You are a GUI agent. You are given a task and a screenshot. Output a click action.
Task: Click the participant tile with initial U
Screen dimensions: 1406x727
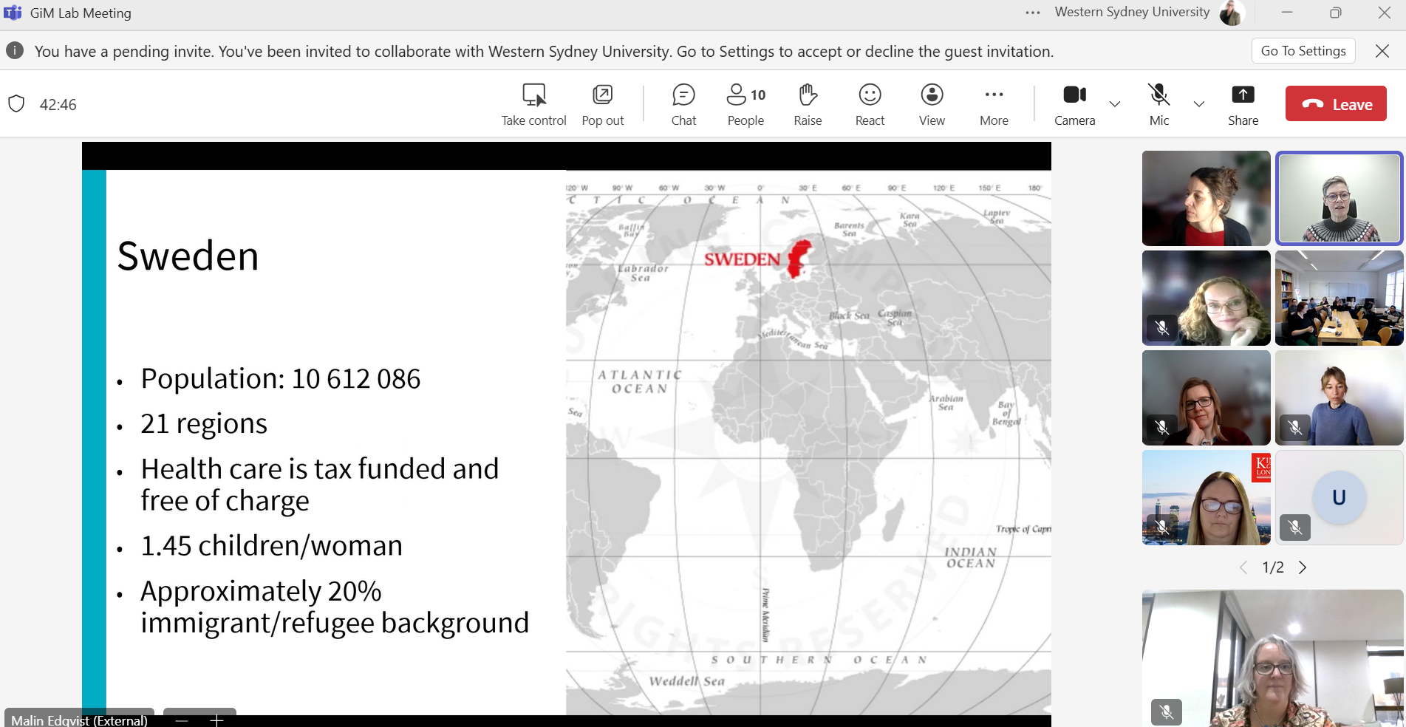pos(1339,497)
